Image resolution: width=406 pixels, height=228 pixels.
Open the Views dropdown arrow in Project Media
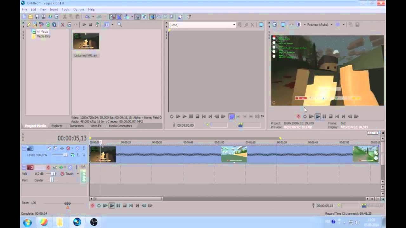click(x=112, y=24)
